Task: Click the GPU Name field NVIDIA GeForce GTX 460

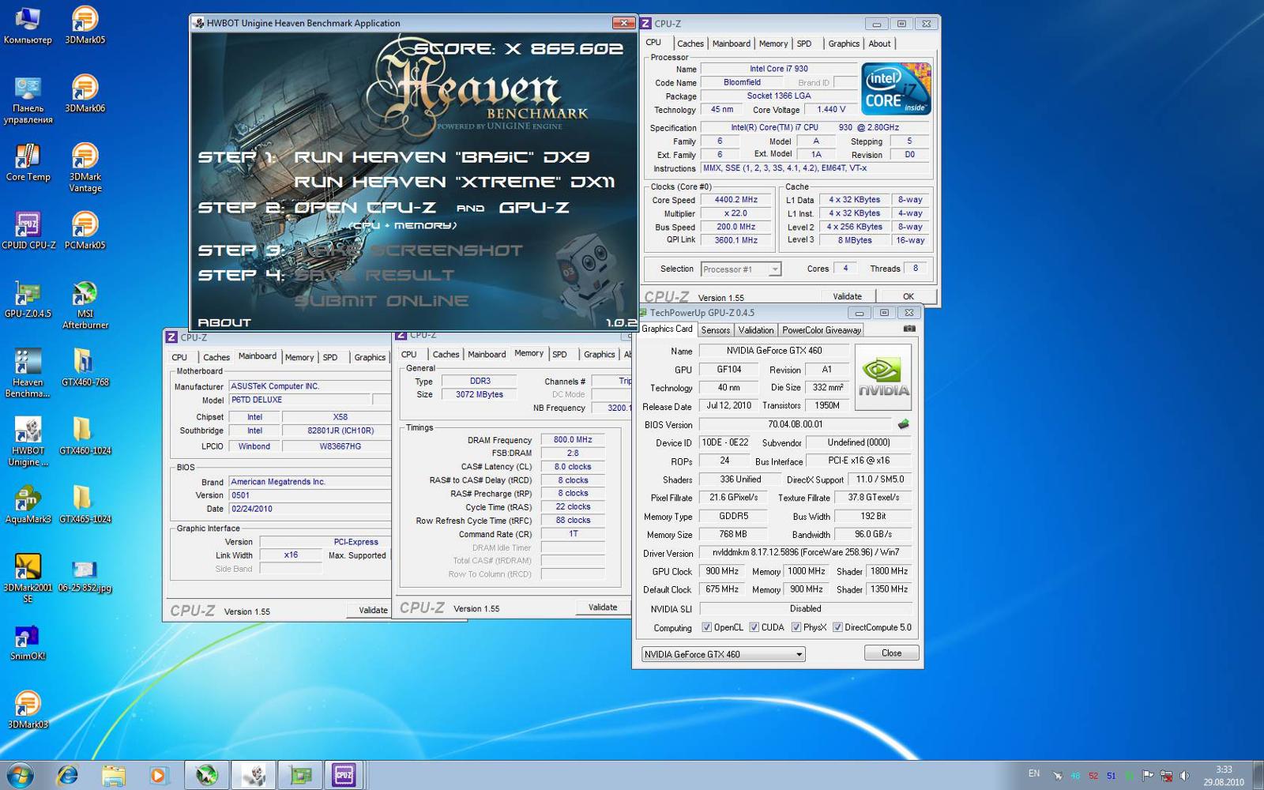Action: pos(774,351)
